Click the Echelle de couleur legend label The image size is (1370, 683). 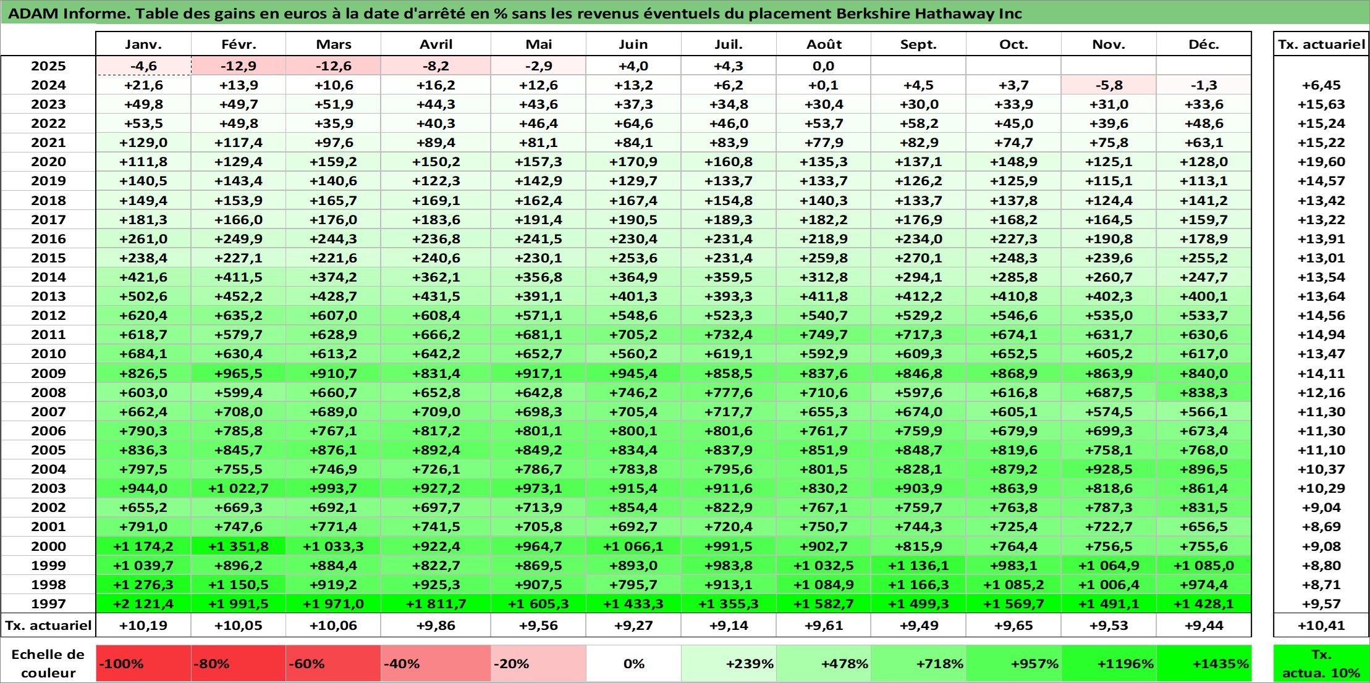pos(48,664)
